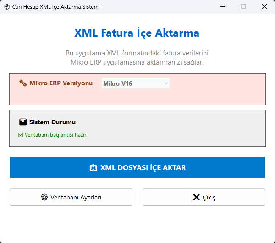This screenshot has width=275, height=243.
Task: Minimize the Cari Hesap window
Action: tap(222, 7)
